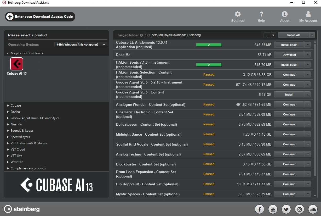
Task: Continue HALion Sonic Selection Content download
Action: [x=289, y=75]
